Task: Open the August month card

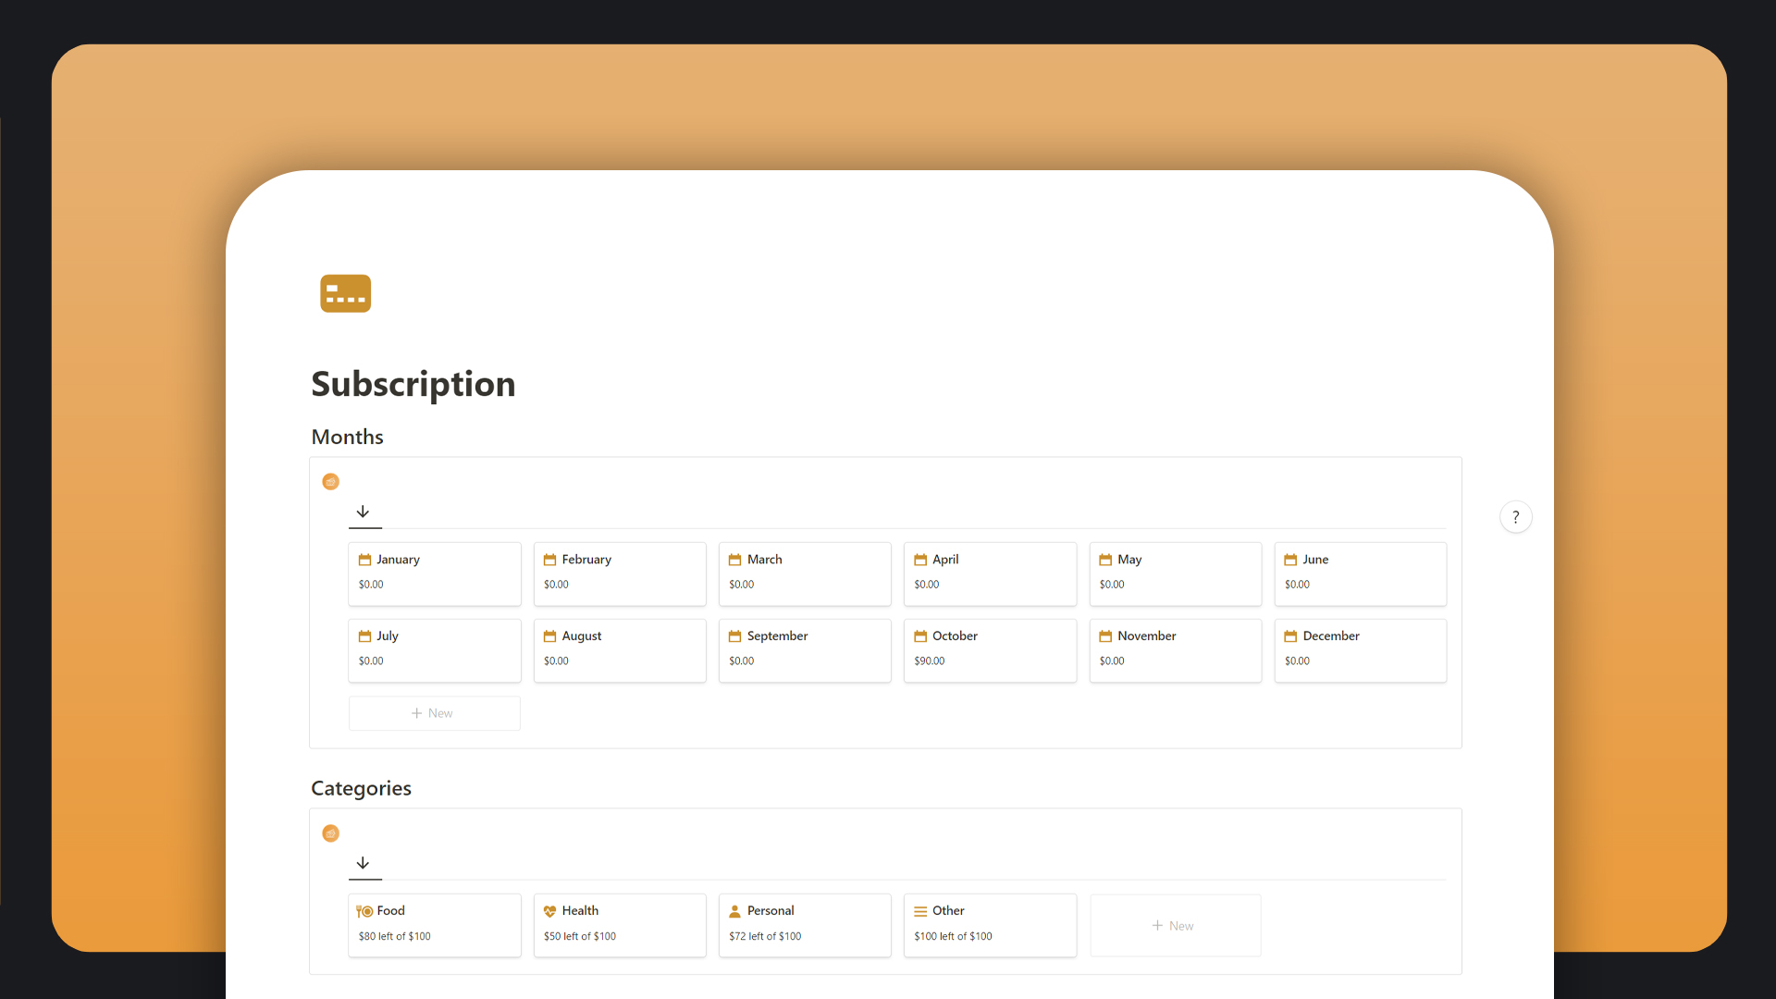Action: [619, 649]
